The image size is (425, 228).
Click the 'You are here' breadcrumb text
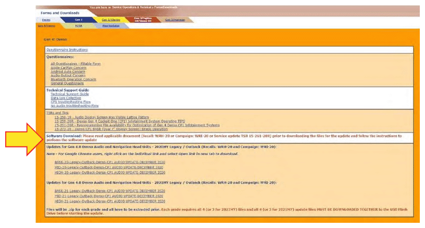tap(134, 8)
